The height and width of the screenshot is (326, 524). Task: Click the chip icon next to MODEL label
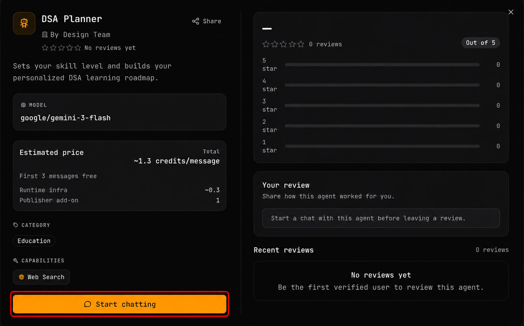23,105
